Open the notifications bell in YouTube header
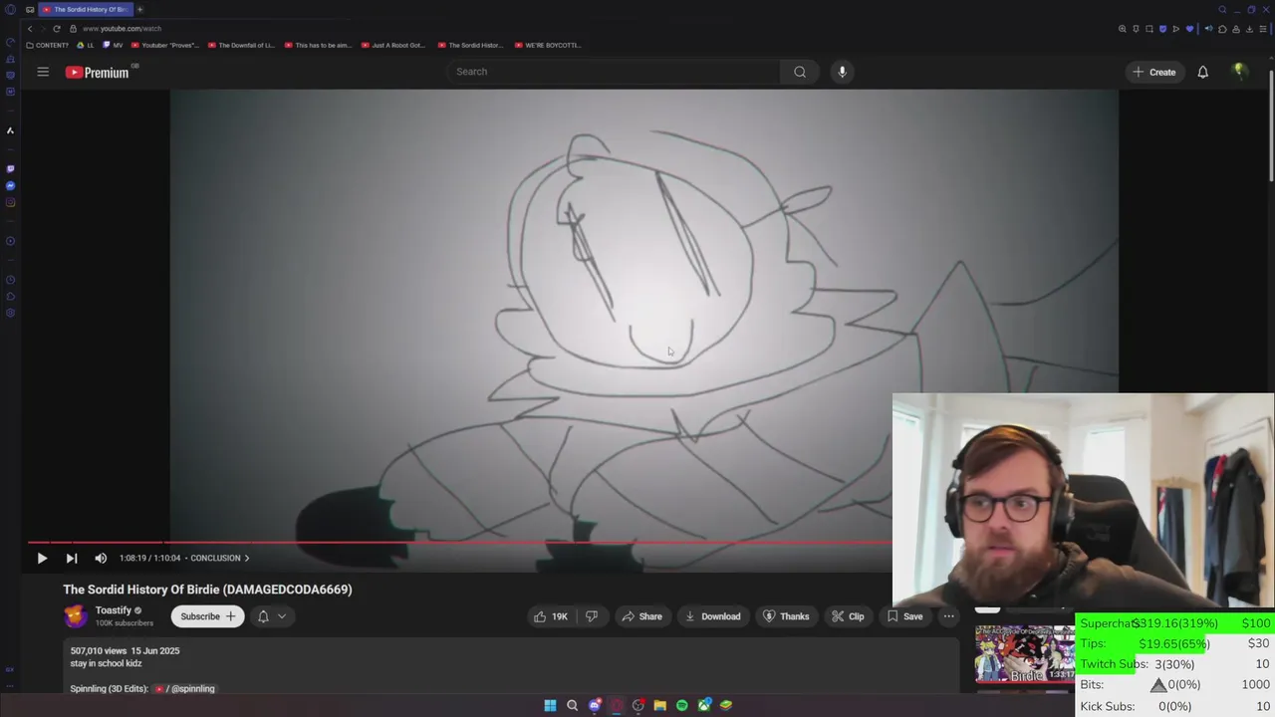Screen dimensions: 1275x717 click(1202, 72)
